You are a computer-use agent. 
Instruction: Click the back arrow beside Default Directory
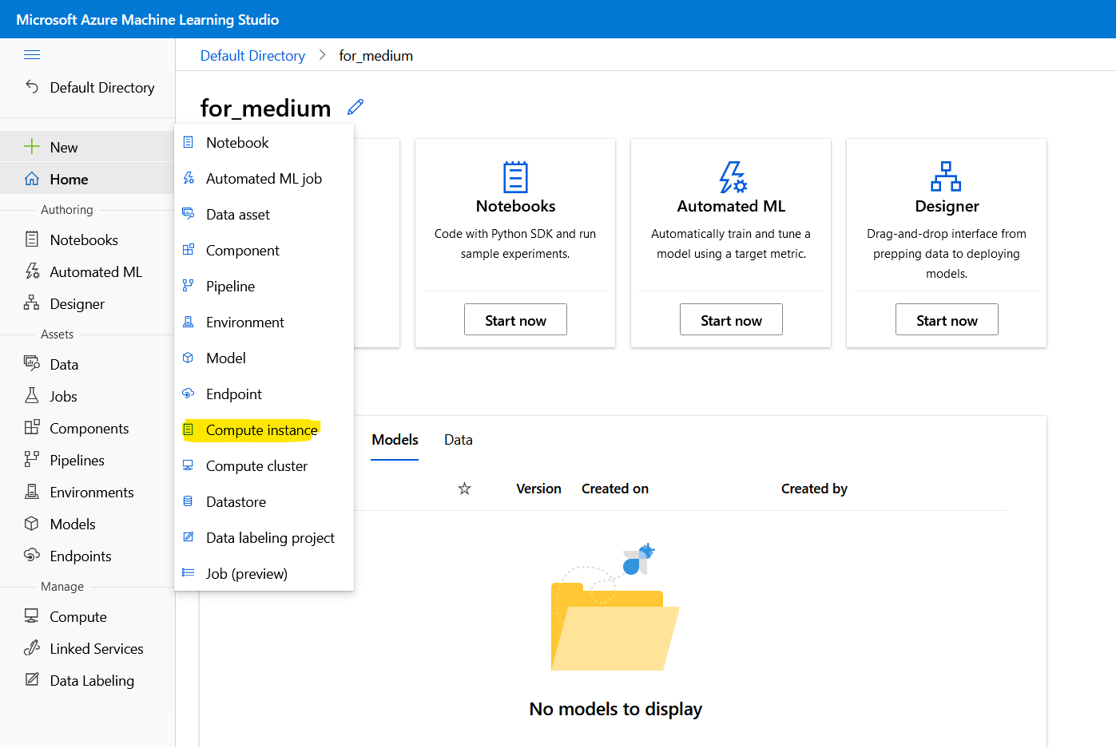tap(32, 86)
